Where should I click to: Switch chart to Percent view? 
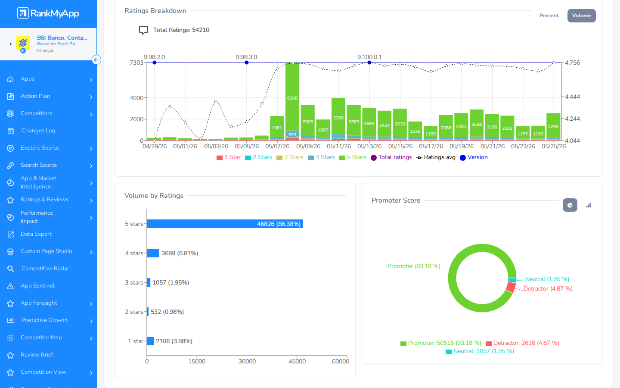(x=549, y=16)
